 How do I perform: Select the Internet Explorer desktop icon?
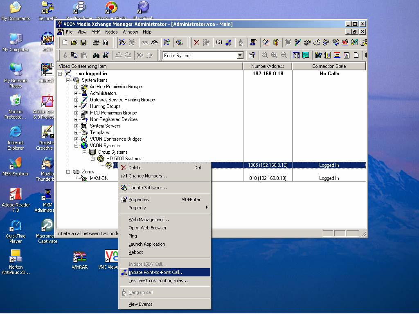16,138
